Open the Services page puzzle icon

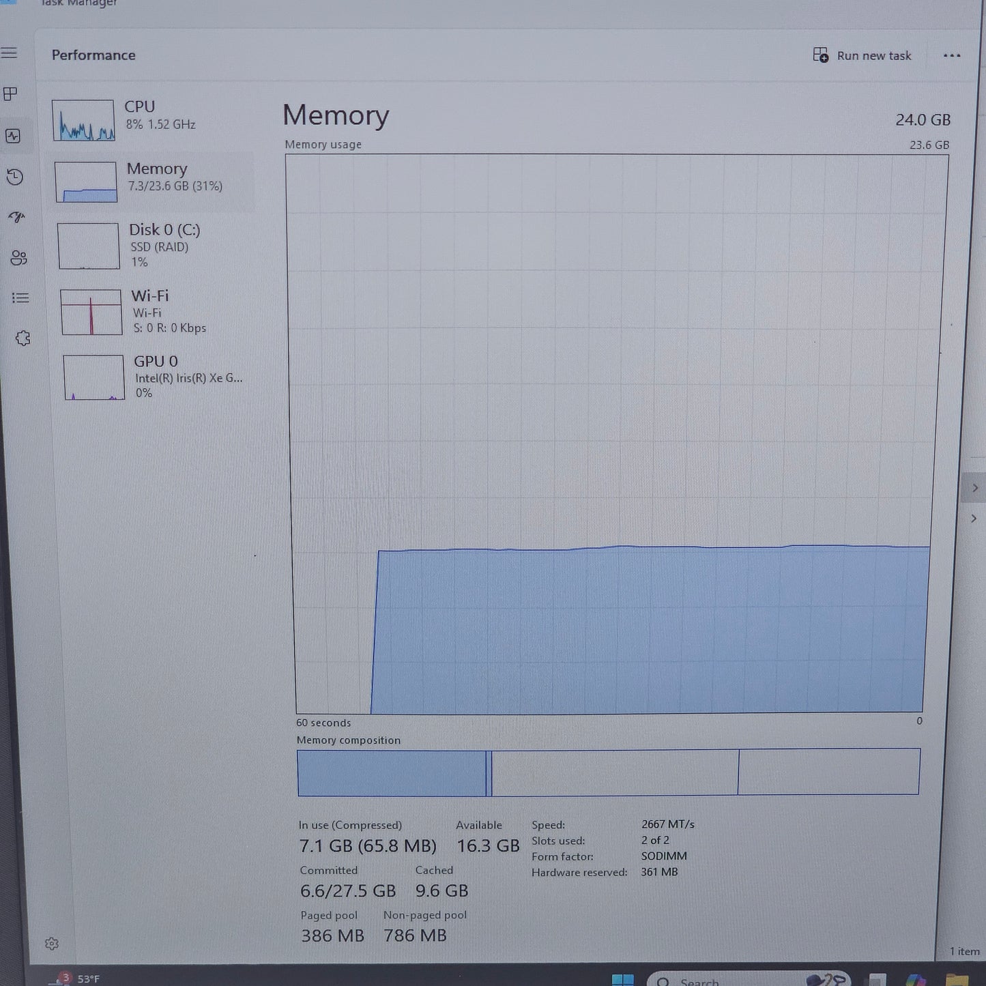click(23, 338)
